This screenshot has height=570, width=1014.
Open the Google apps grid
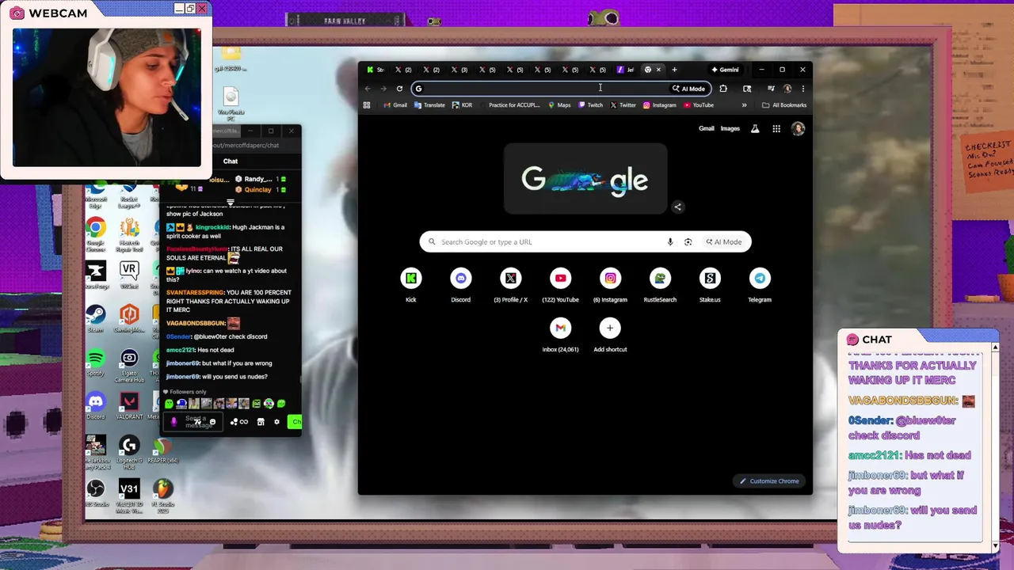pos(776,128)
